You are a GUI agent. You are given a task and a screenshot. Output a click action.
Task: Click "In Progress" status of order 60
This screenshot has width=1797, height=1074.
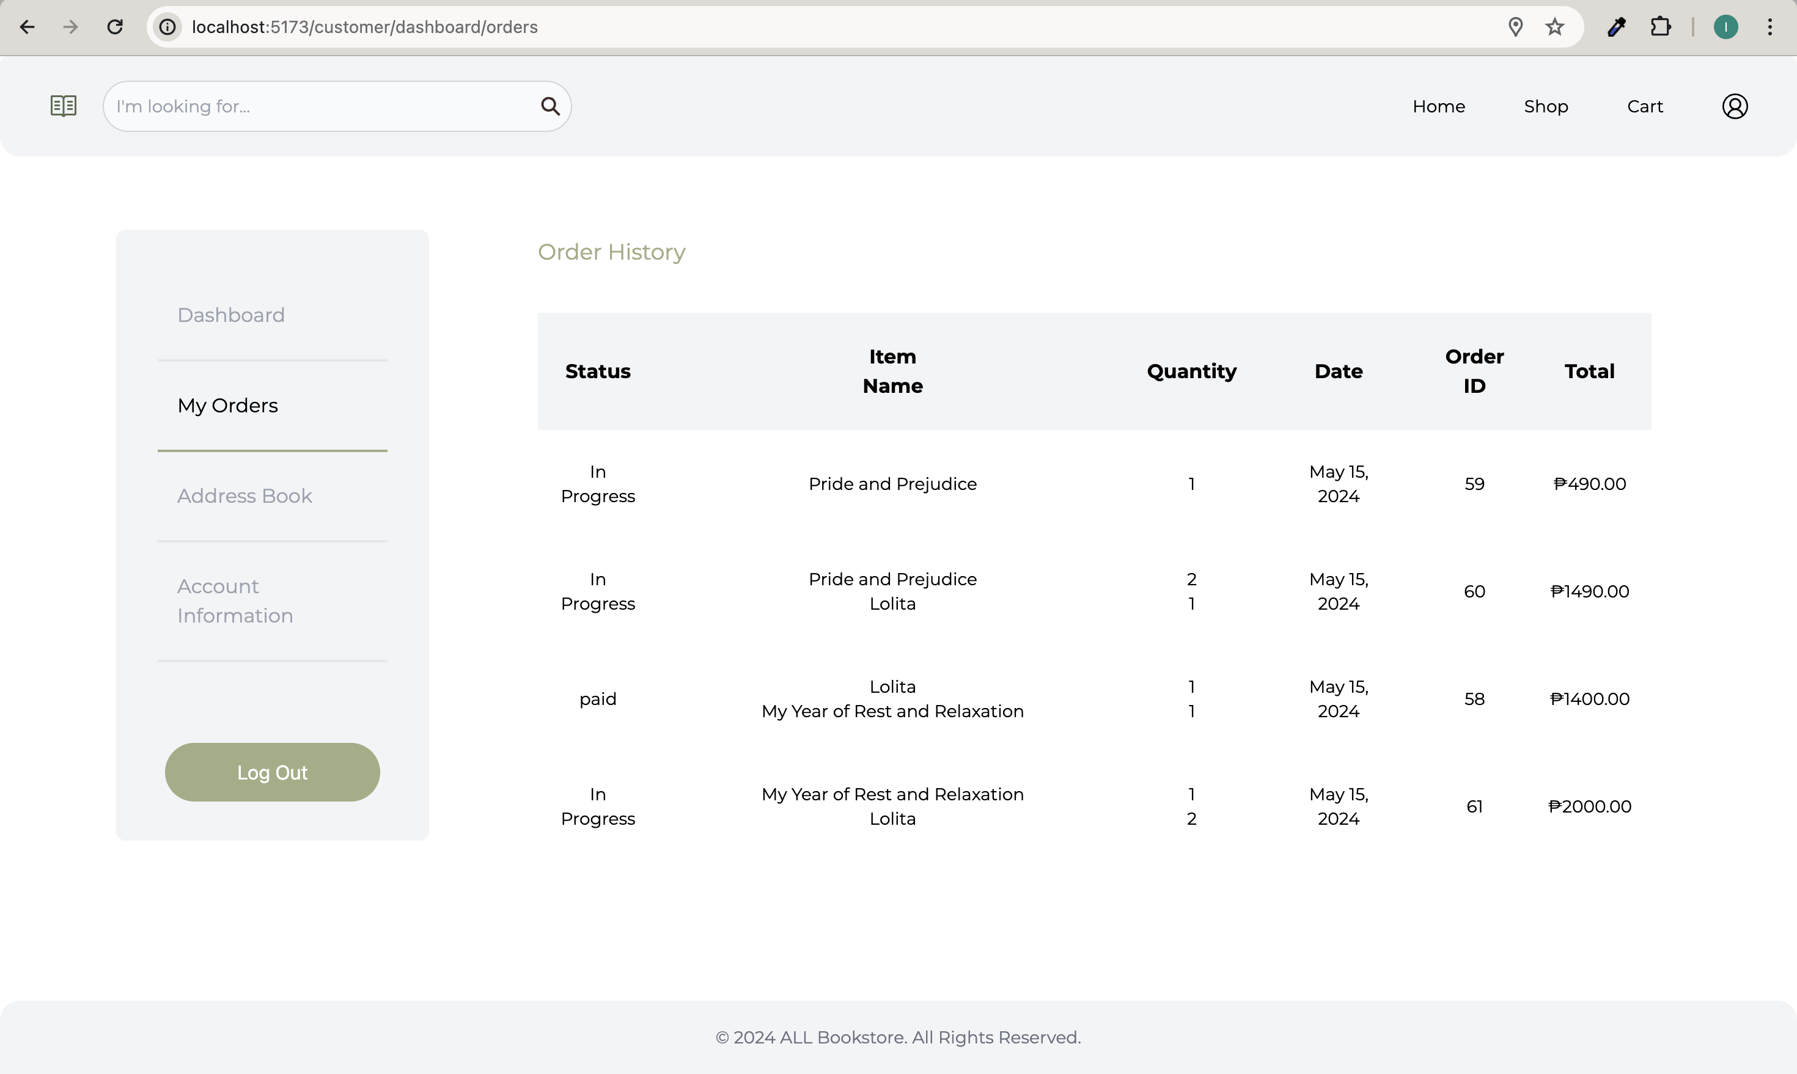click(x=598, y=591)
